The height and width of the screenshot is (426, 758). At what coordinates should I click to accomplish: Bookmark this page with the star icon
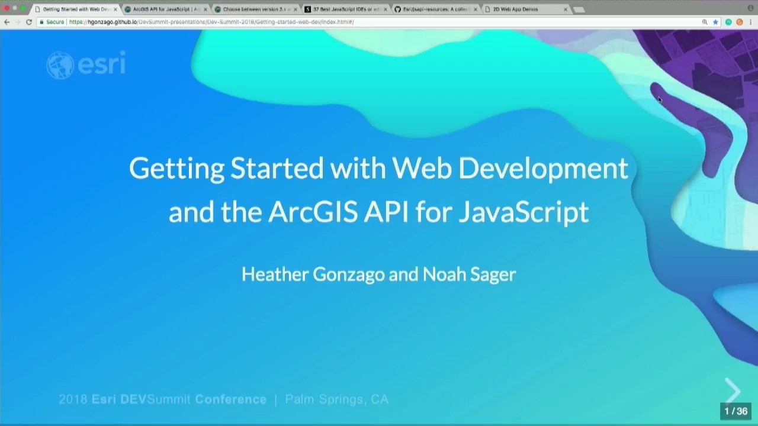click(x=715, y=22)
